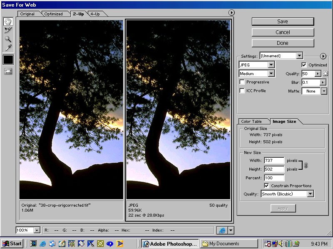Uncheck the Optimized checkbox
The width and height of the screenshot is (333, 249).
[x=304, y=65]
